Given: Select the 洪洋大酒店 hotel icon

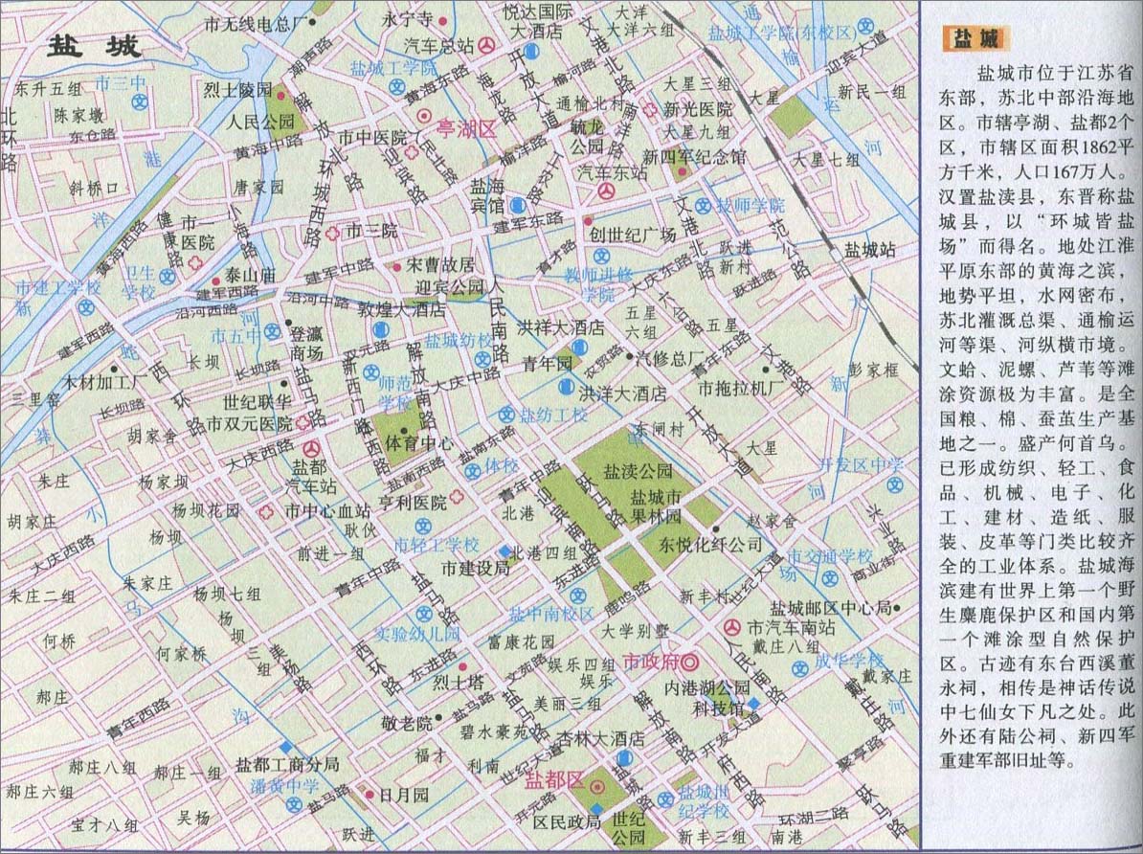Looking at the screenshot, I should (x=566, y=388).
